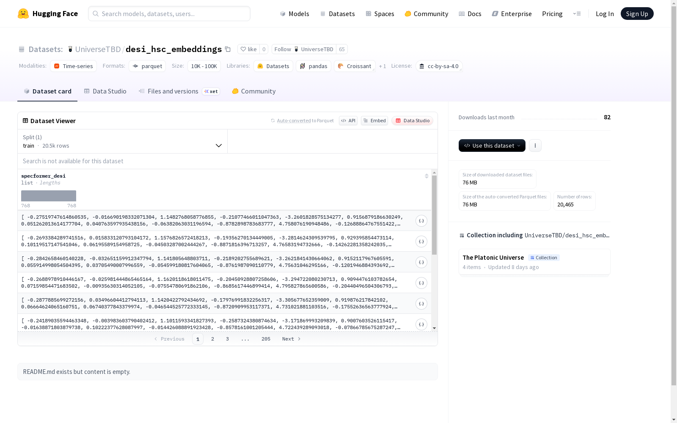677x423 pixels.
Task: Open the three-dot options beside Use this dataset
Action: tap(535, 146)
